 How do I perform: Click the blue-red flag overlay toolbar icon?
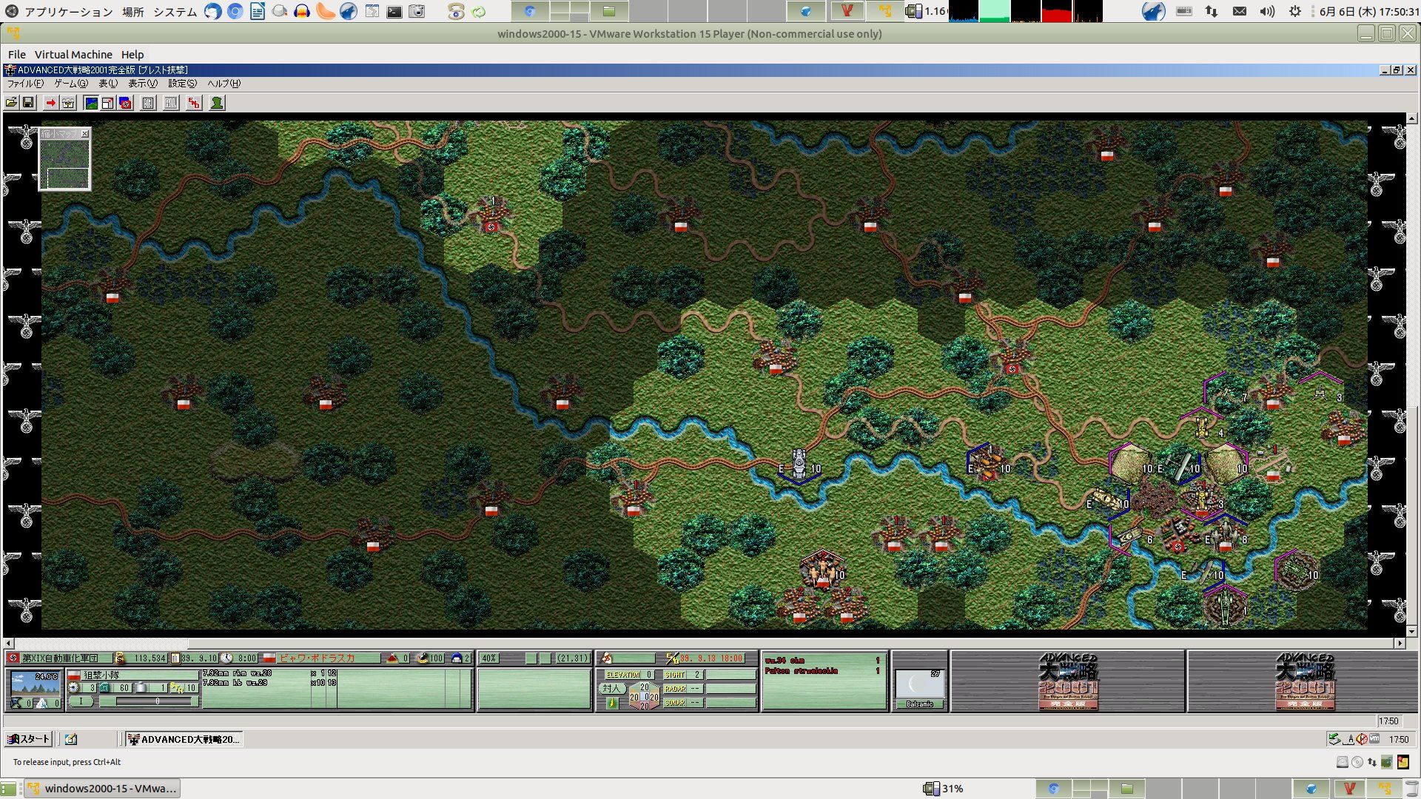pos(125,103)
